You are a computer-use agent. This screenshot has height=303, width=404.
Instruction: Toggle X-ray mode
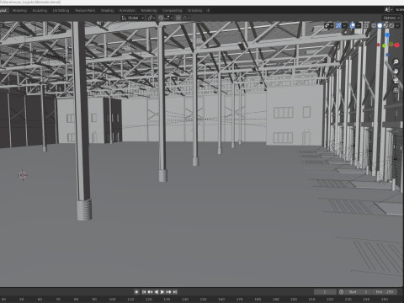(x=366, y=25)
